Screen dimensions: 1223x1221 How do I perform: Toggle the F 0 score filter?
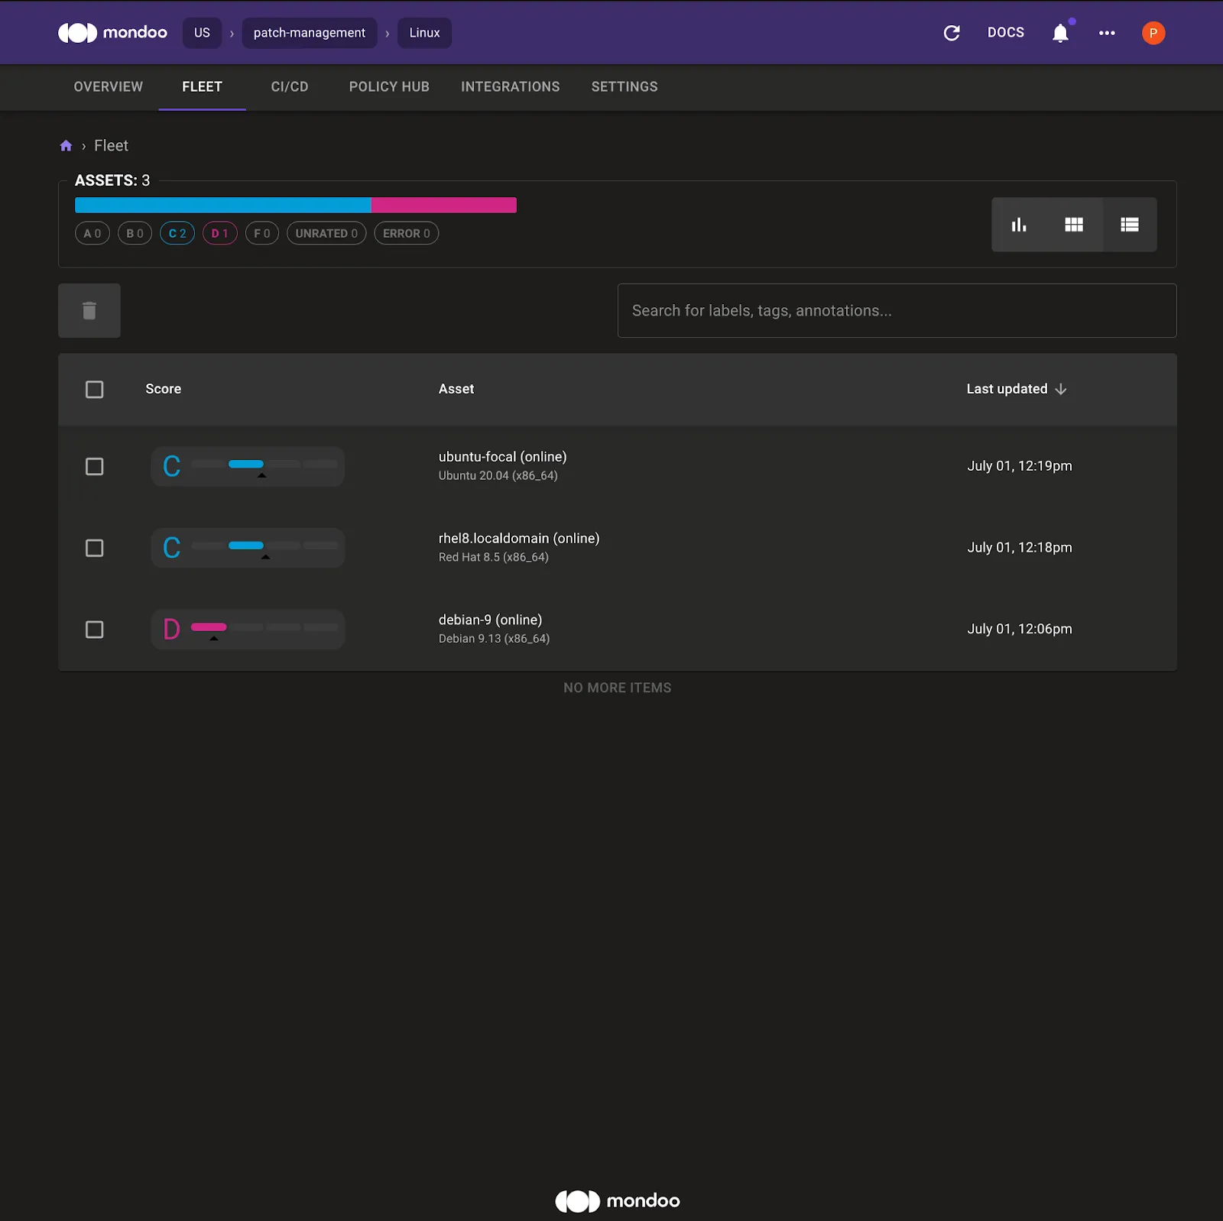point(262,233)
